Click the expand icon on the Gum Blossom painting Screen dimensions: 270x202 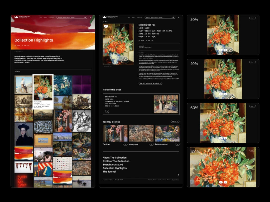pos(106,26)
